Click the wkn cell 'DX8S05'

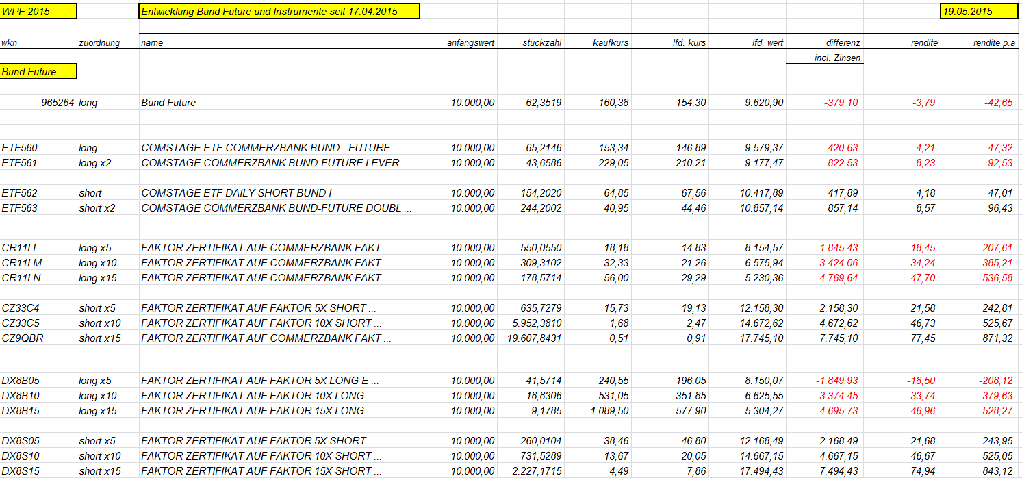(x=21, y=441)
